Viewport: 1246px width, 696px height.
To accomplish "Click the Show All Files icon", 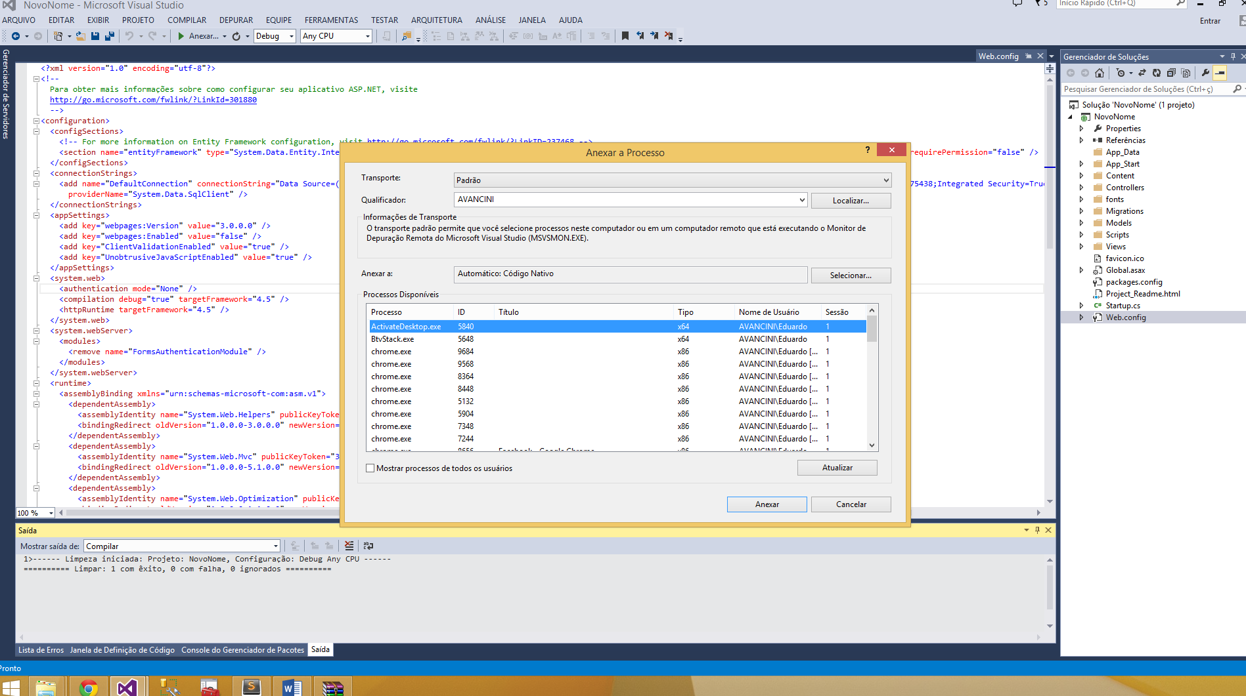I will coord(1186,73).
